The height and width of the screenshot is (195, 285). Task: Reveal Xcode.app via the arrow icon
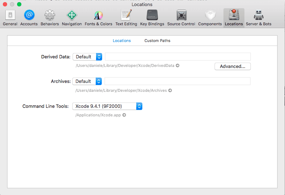[x=124, y=115]
